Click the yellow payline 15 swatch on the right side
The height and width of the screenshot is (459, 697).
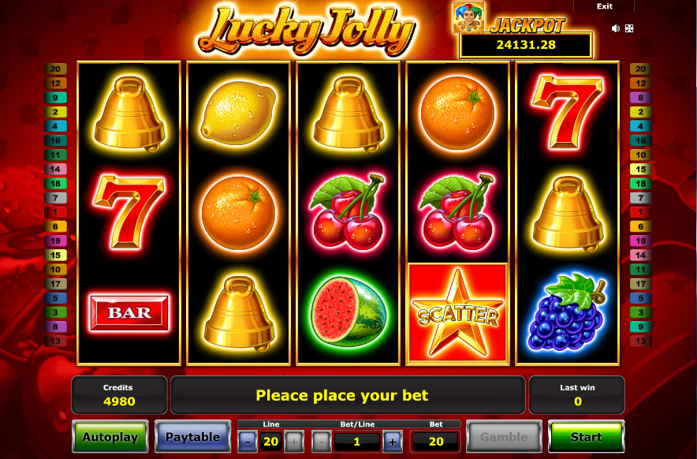(640, 169)
